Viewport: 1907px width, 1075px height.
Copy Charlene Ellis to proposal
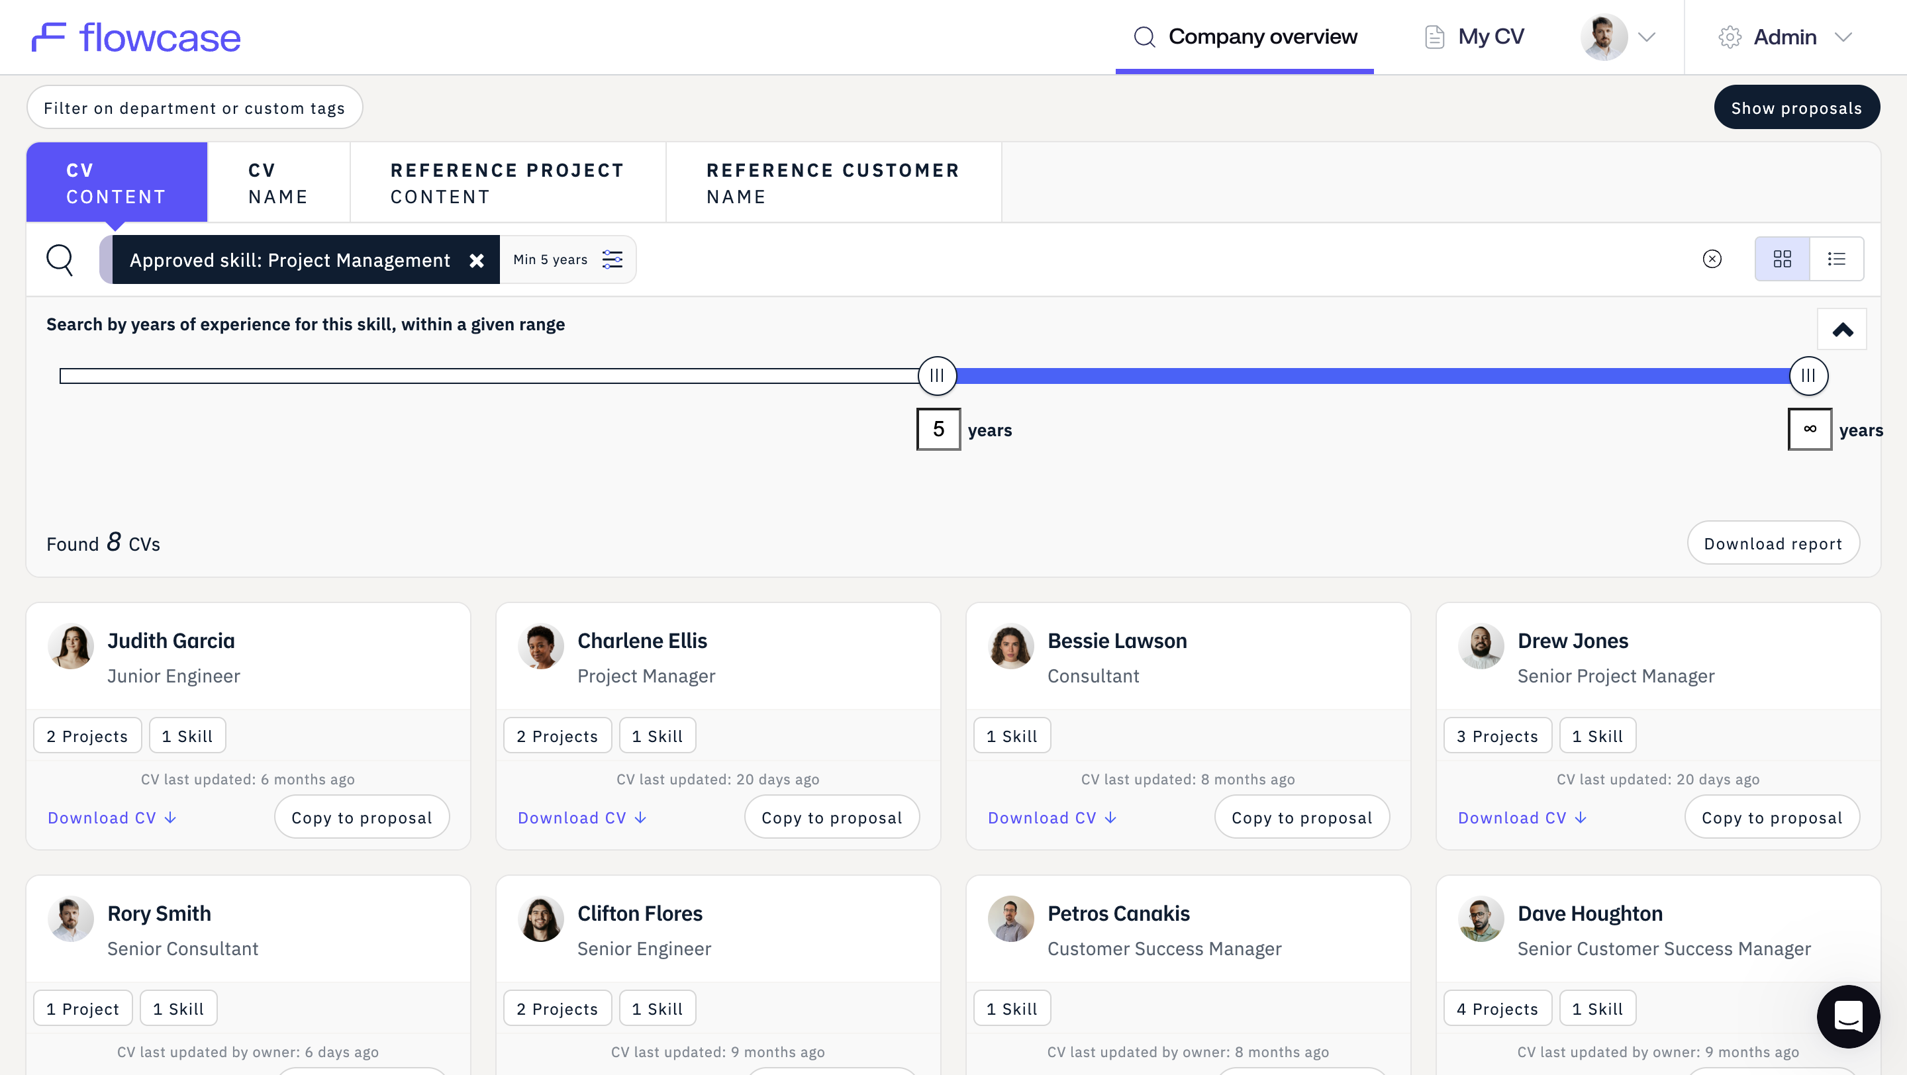click(832, 817)
